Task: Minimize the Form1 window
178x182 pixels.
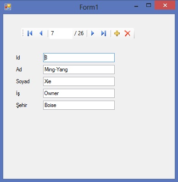Action: coord(136,6)
